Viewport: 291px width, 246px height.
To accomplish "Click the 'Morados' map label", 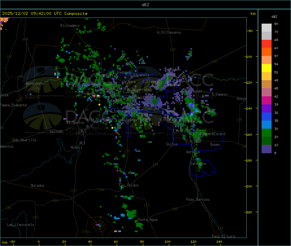I will (38, 186).
